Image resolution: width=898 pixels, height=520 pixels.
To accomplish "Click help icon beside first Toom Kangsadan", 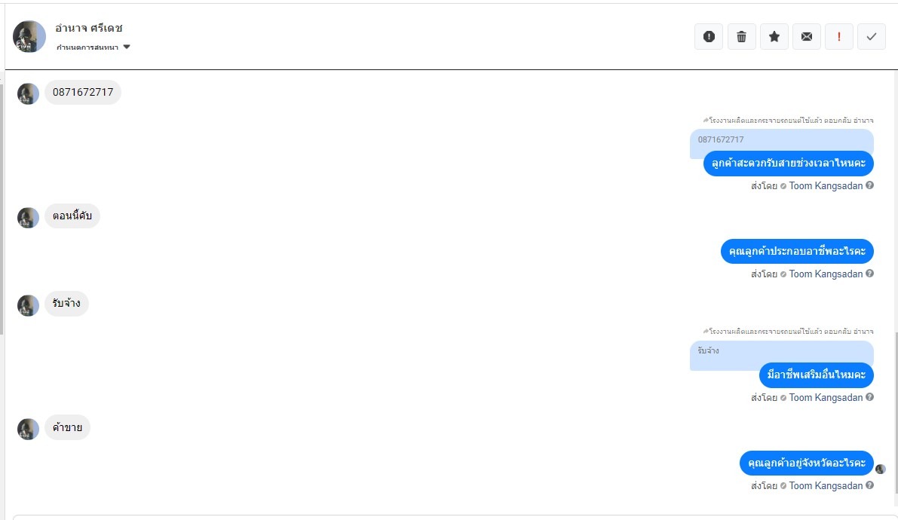I will [x=870, y=185].
